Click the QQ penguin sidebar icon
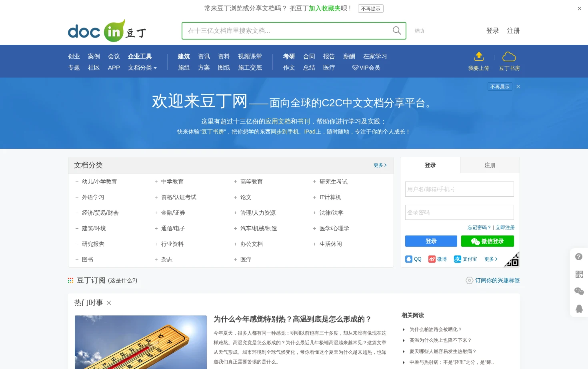The height and width of the screenshot is (369, 588). (579, 308)
